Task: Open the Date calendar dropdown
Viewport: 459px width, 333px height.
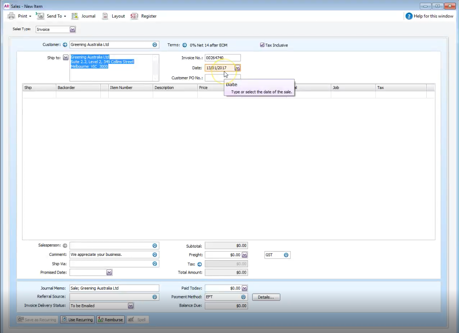Action: point(237,68)
